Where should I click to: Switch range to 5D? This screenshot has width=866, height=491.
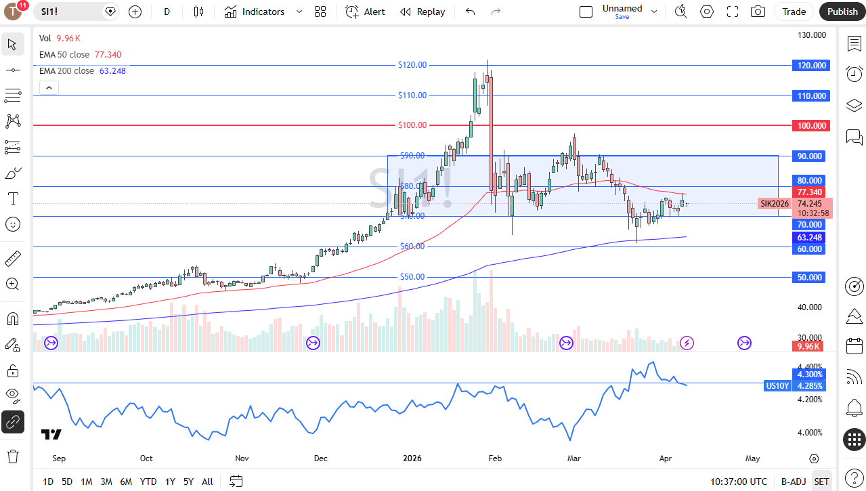point(67,482)
